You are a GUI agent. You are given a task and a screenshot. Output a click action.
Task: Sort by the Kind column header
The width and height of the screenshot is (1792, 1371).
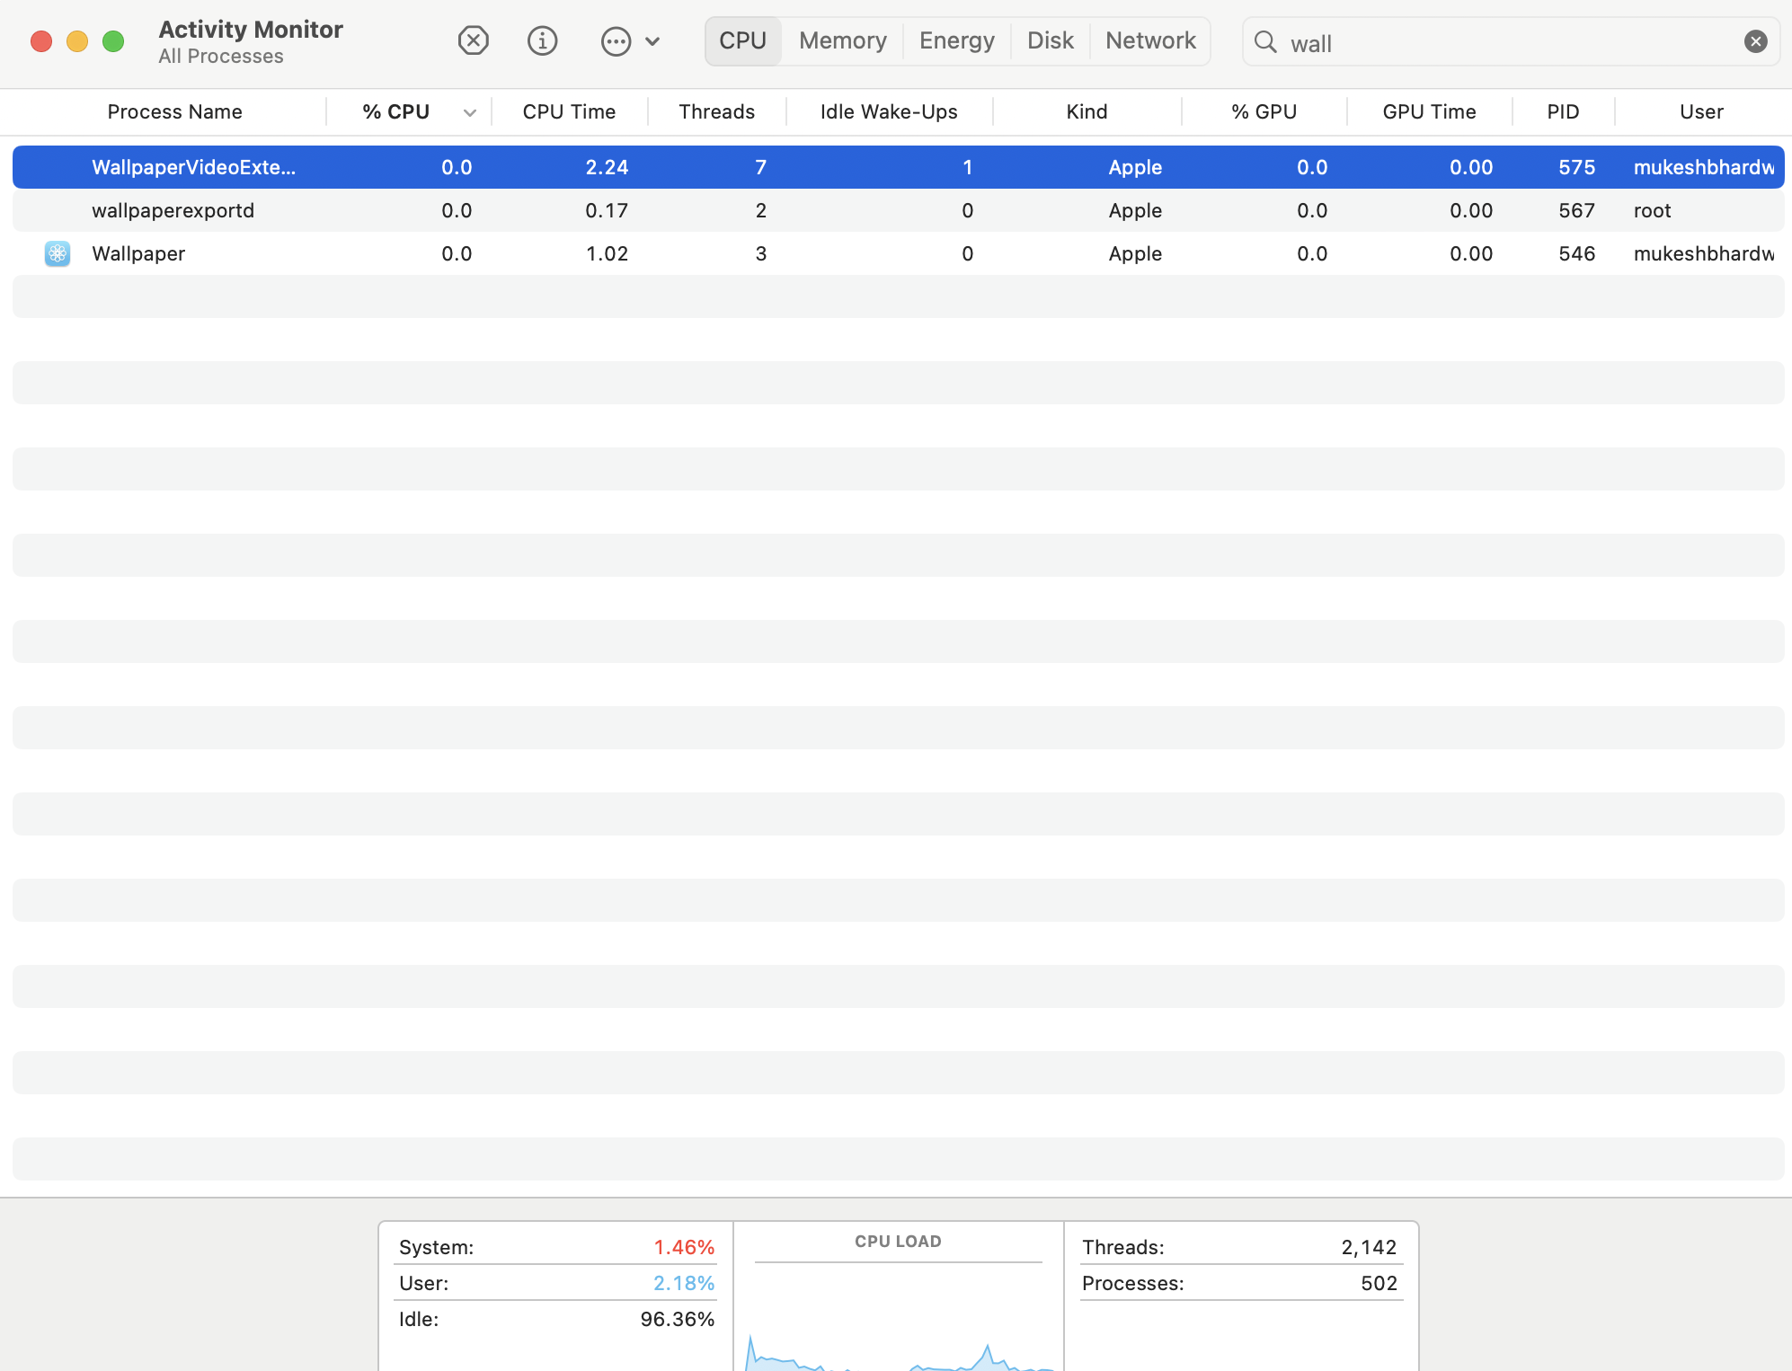[x=1087, y=111]
